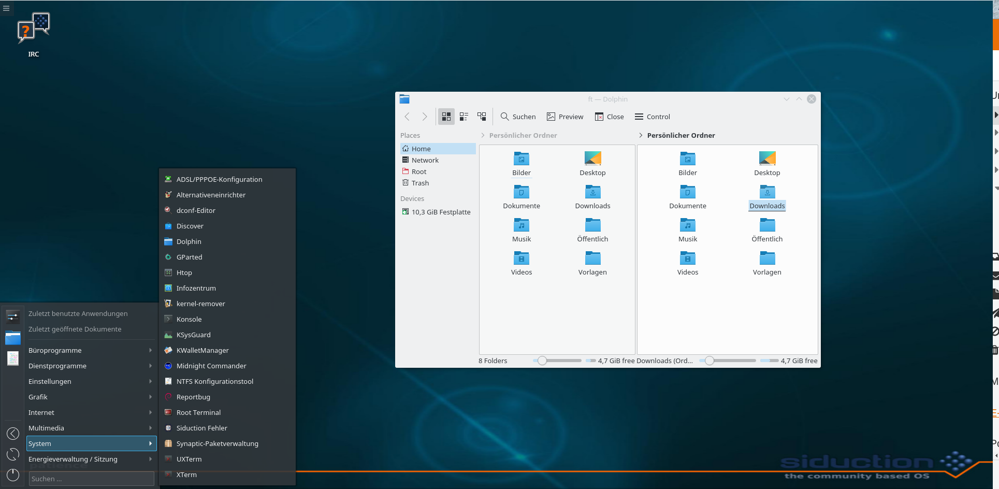The width and height of the screenshot is (999, 489).
Task: Select Vorlagen folder in left pane
Action: pos(592,263)
